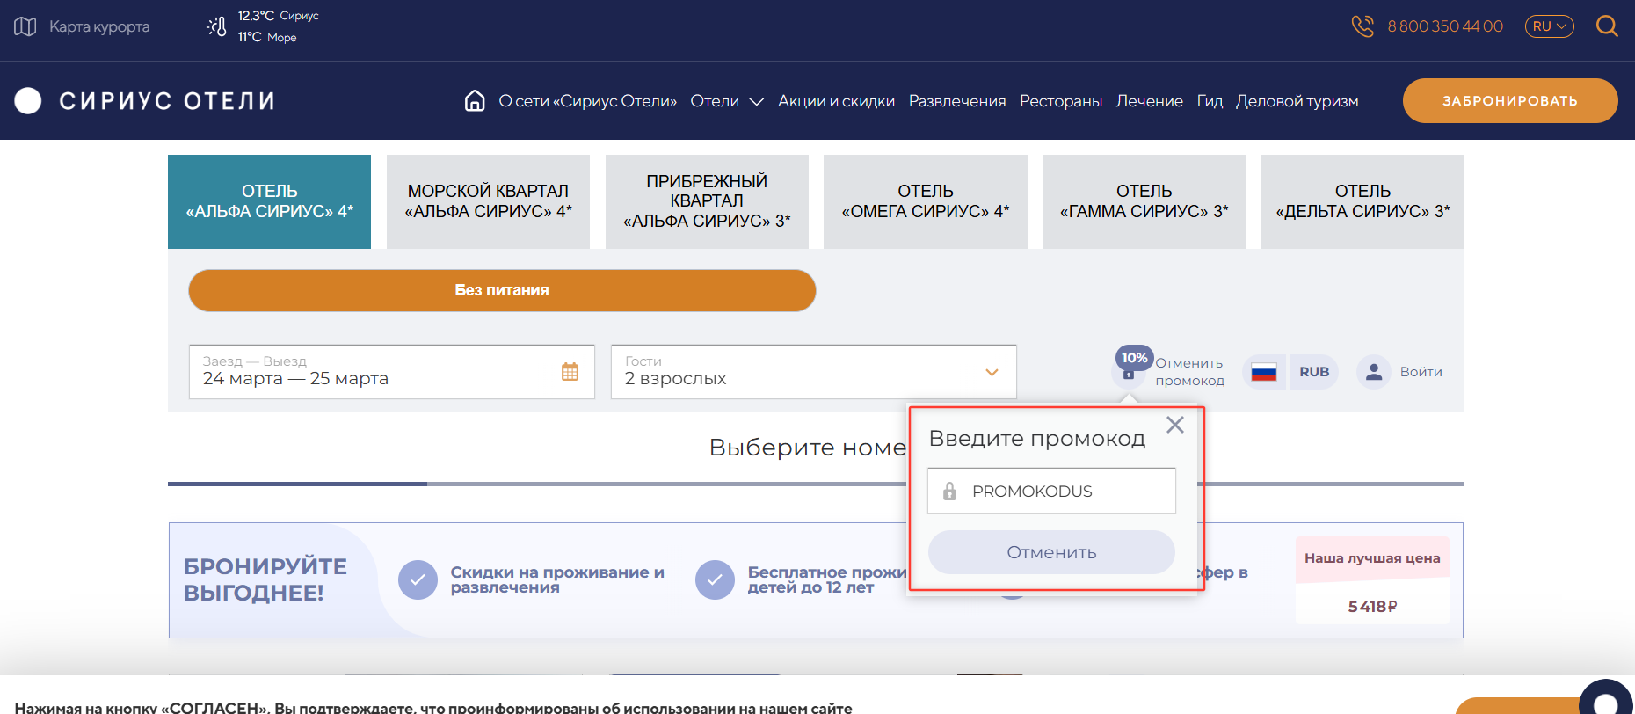Viewport: 1635px width, 714px height.
Task: Open Акции и скидки page
Action: (x=836, y=101)
